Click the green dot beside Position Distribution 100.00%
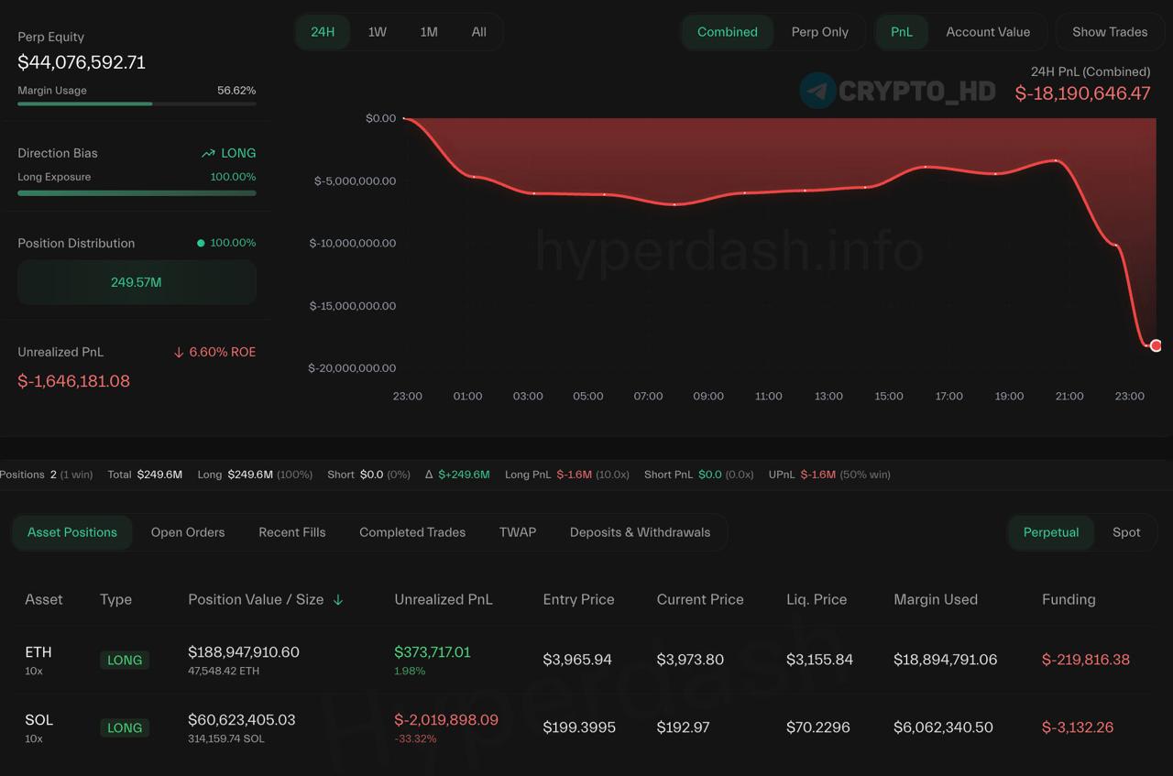 201,244
